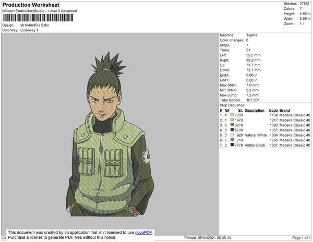Image resolution: width=313 pixels, height=242 pixels.
Task: Click the Code column header
Action: point(273,111)
